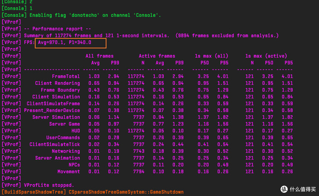Click the 'FrameTotal' row label
Viewport: 319px width, 196px height.
click(x=66, y=76)
